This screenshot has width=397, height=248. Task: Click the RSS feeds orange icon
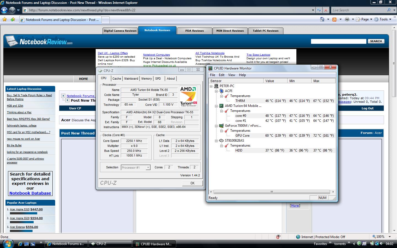334,19
